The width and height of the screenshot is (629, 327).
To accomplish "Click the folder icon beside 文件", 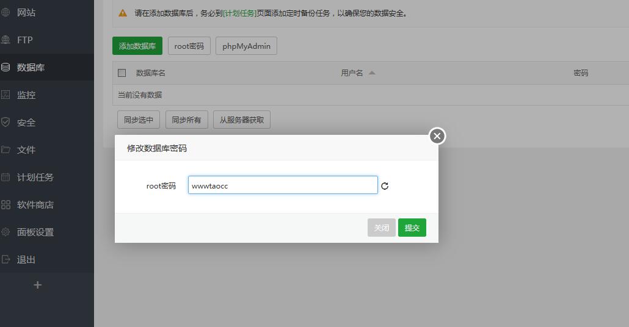I will tap(5, 149).
